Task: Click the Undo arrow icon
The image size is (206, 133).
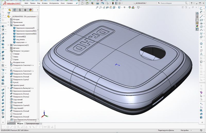Action: point(102,3)
